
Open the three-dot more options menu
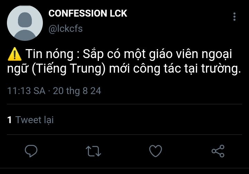pos(234,17)
